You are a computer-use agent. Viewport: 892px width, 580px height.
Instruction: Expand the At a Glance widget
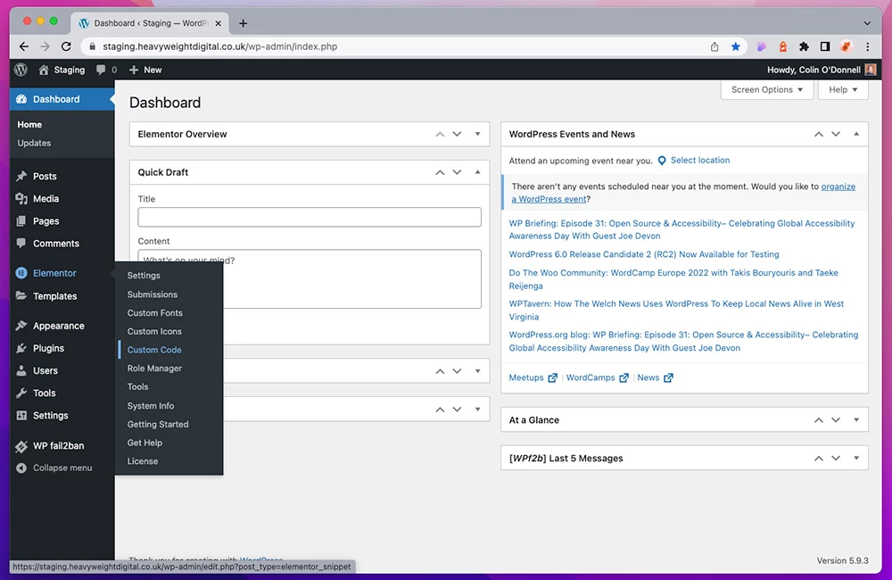pyautogui.click(x=856, y=419)
